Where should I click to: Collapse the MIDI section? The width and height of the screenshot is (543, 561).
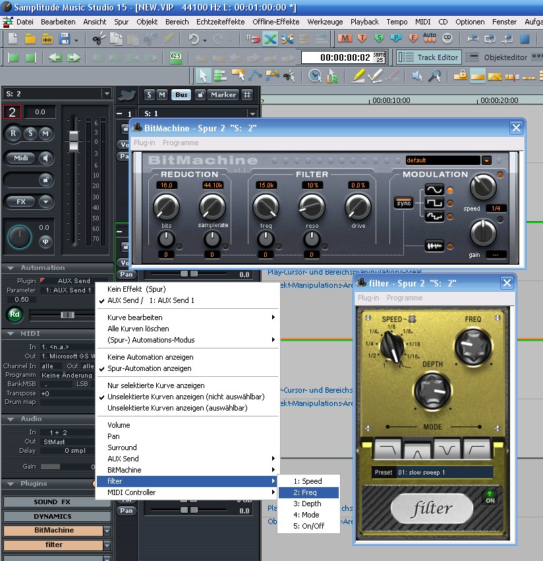pyautogui.click(x=11, y=334)
